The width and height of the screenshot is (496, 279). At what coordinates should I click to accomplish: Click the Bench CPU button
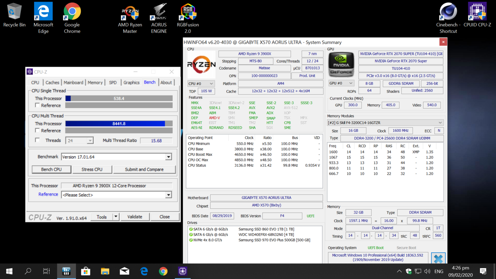pos(52,169)
